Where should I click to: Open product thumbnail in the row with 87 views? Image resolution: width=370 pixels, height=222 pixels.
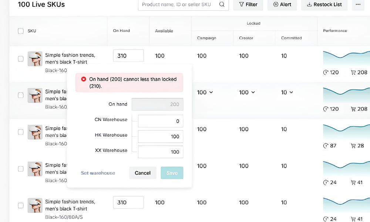35,132
